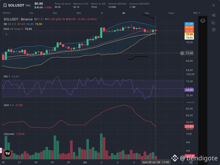
Task: Open the hamburger menu next to SOLUSDT
Action: 5,6
